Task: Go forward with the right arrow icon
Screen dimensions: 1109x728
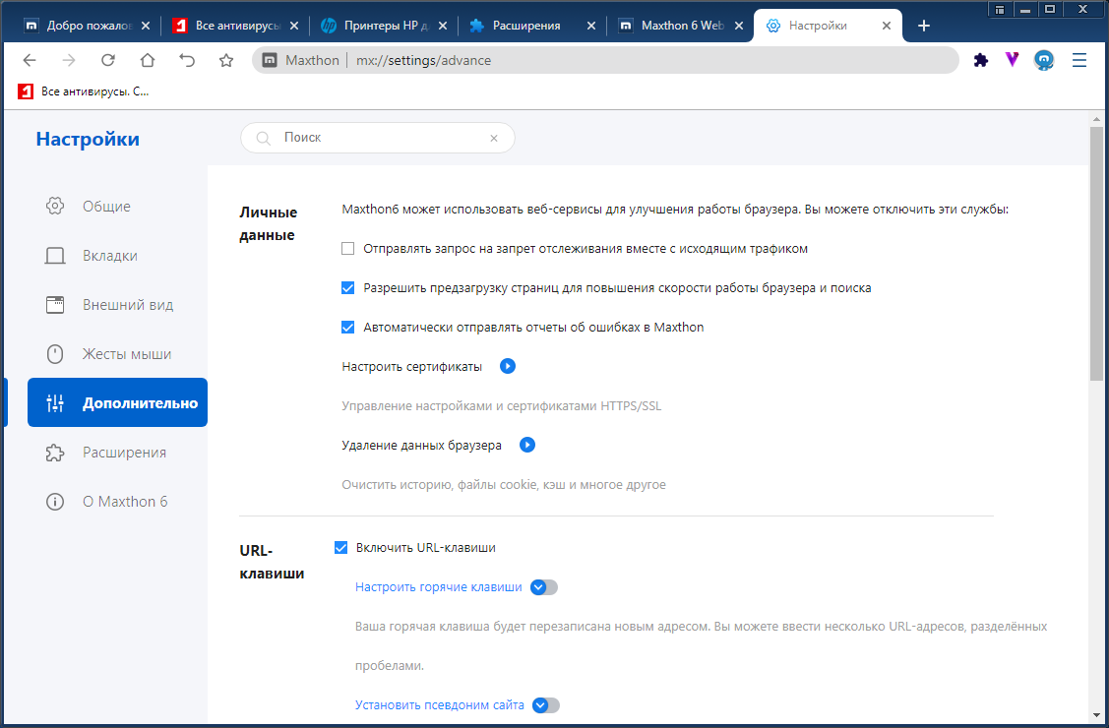Action: pos(69,61)
